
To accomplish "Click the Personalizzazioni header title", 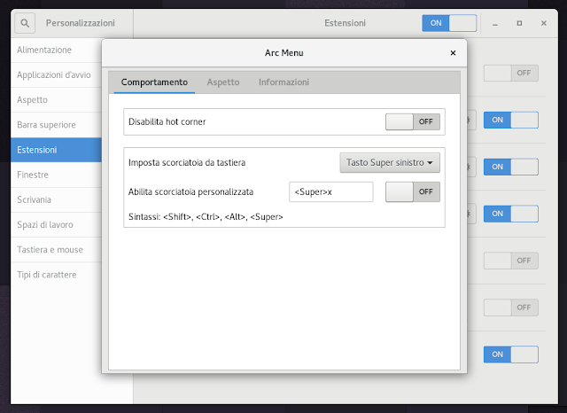I will 81,23.
